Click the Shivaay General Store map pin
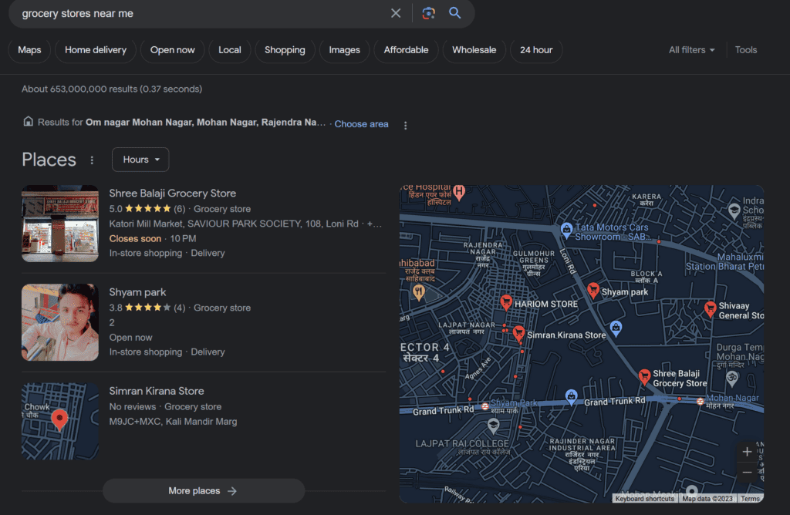The image size is (790, 515). (711, 308)
